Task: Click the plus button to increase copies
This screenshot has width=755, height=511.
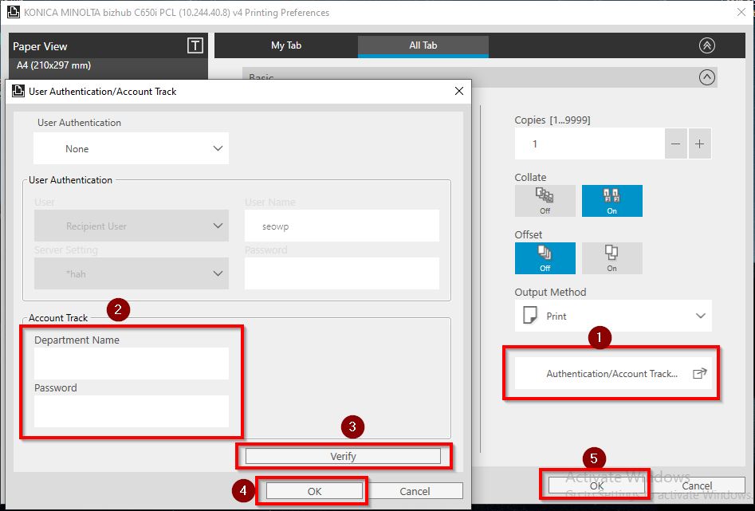Action: (699, 144)
